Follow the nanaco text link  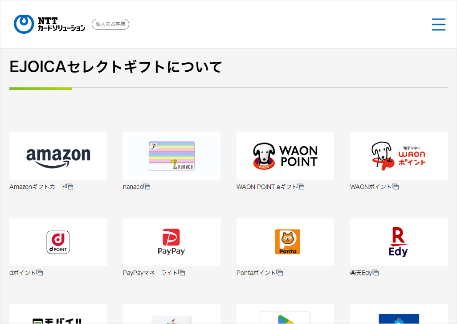133,187
